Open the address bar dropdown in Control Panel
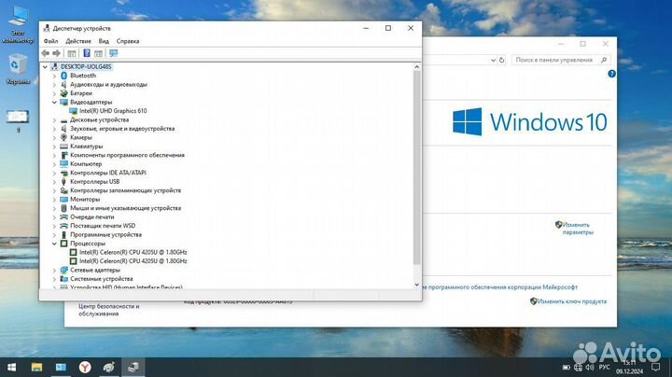672x377 pixels. tap(493, 61)
